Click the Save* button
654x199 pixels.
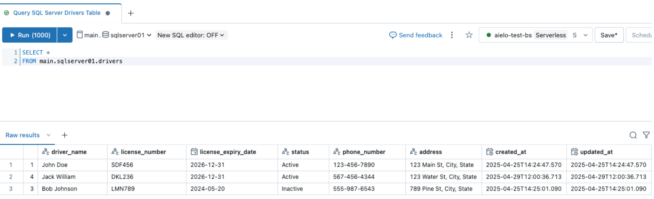tap(608, 35)
